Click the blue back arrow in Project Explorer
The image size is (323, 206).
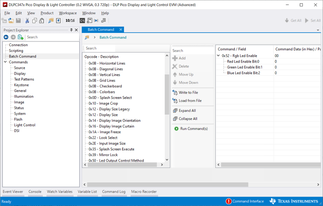6,37
